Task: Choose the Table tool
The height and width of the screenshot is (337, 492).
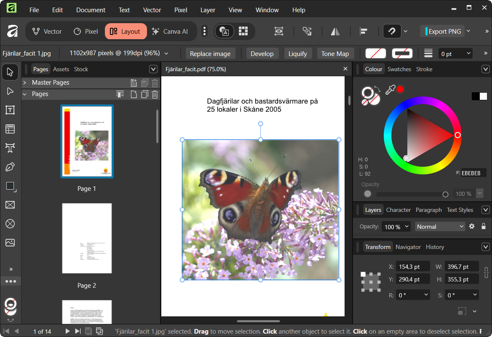Action: click(x=10, y=129)
